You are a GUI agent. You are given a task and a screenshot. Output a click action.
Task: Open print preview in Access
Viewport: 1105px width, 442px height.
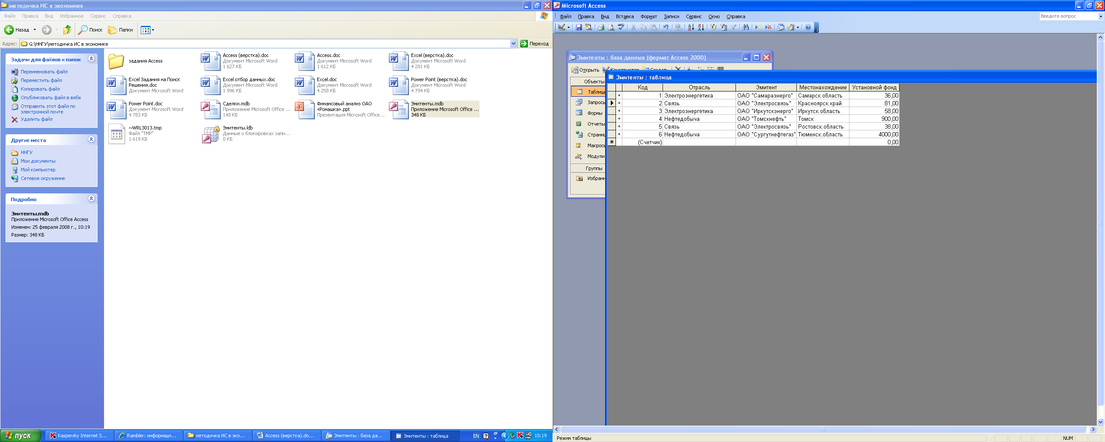click(611, 27)
